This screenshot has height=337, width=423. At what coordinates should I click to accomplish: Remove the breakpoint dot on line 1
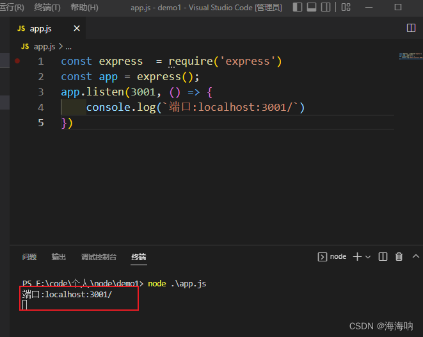point(17,62)
